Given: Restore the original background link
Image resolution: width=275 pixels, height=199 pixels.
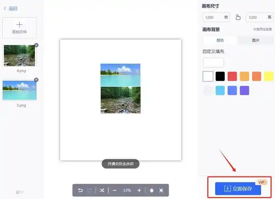Looking at the screenshot, I should pos(263,29).
